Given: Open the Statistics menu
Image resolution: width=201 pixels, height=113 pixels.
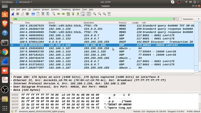Looking at the screenshot, I should pyautogui.click(x=55, y=9).
